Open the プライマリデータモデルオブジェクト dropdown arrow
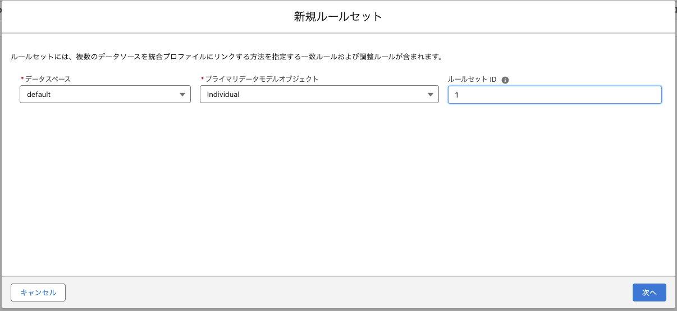 click(431, 95)
